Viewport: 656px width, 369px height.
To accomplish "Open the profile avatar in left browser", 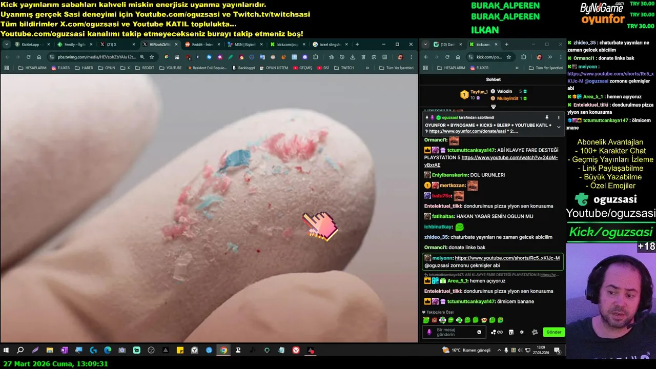I will pos(400,57).
